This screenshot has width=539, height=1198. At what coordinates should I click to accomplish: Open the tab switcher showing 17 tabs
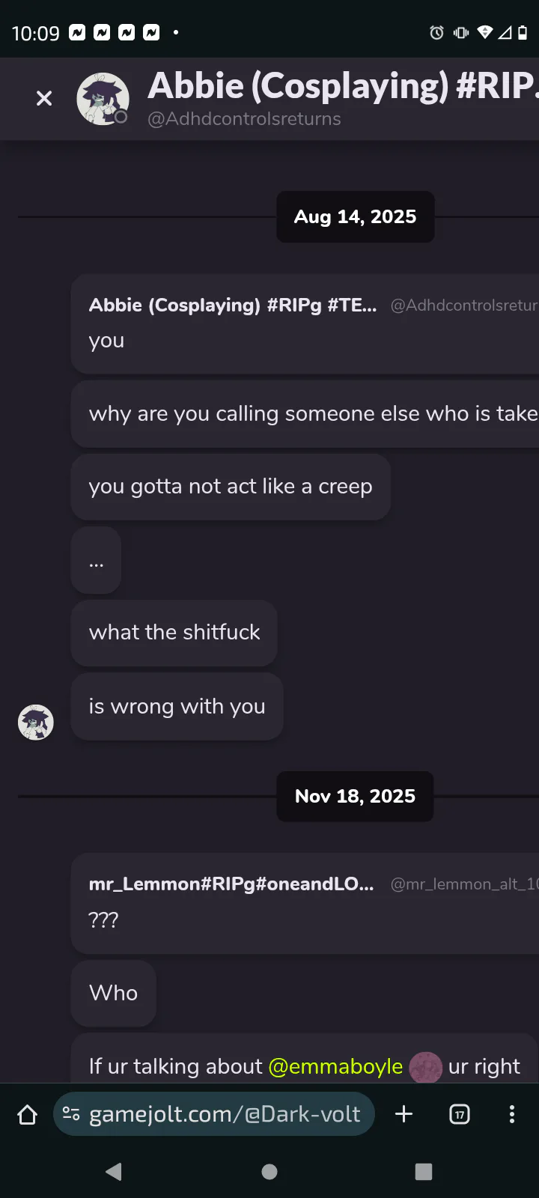point(460,1115)
